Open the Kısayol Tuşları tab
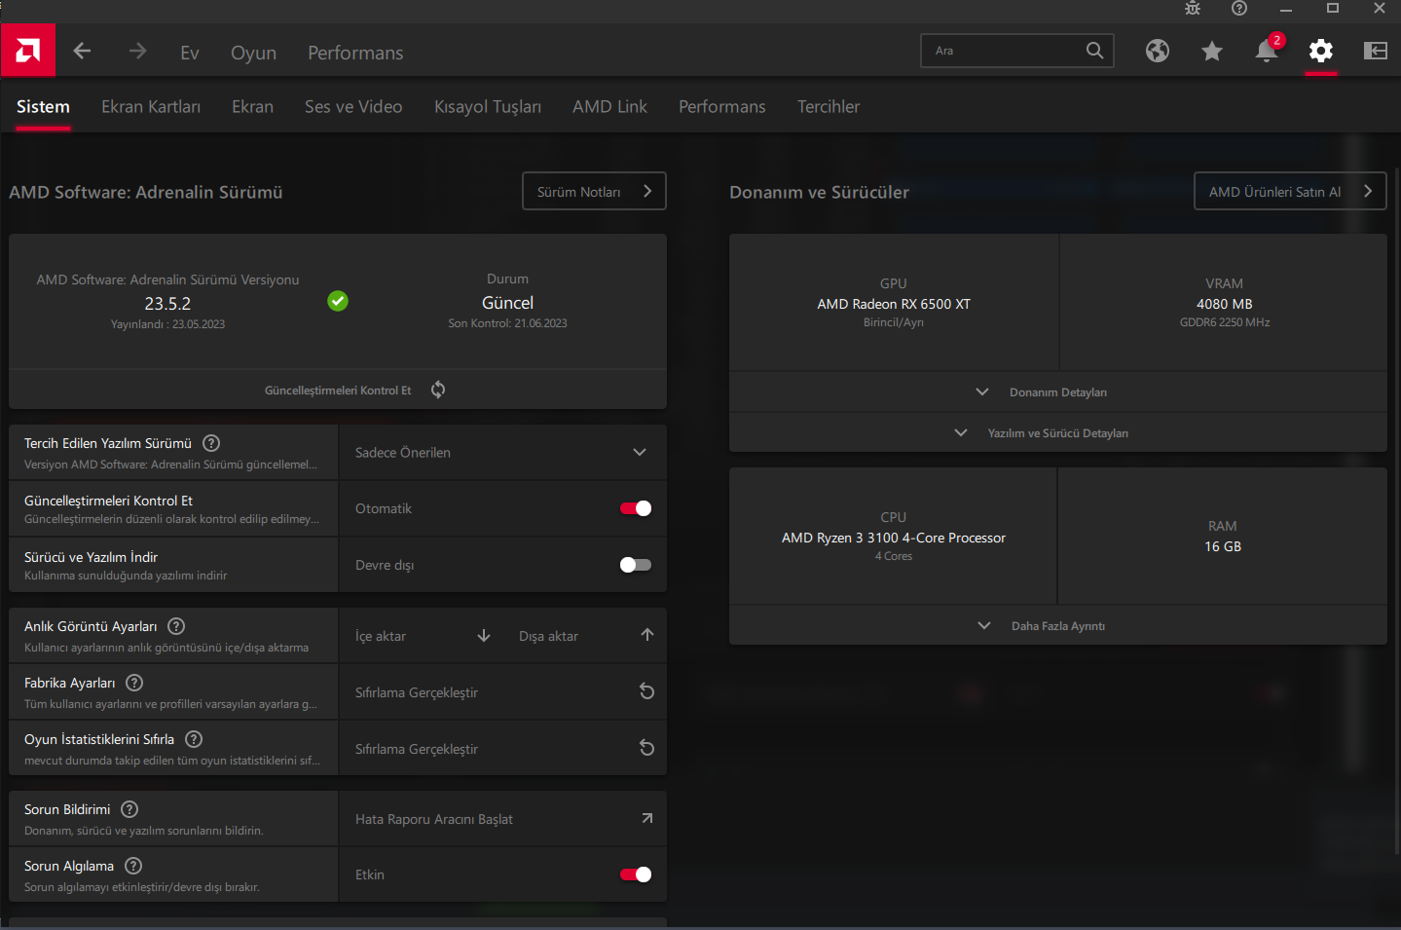This screenshot has width=1401, height=930. [x=488, y=106]
